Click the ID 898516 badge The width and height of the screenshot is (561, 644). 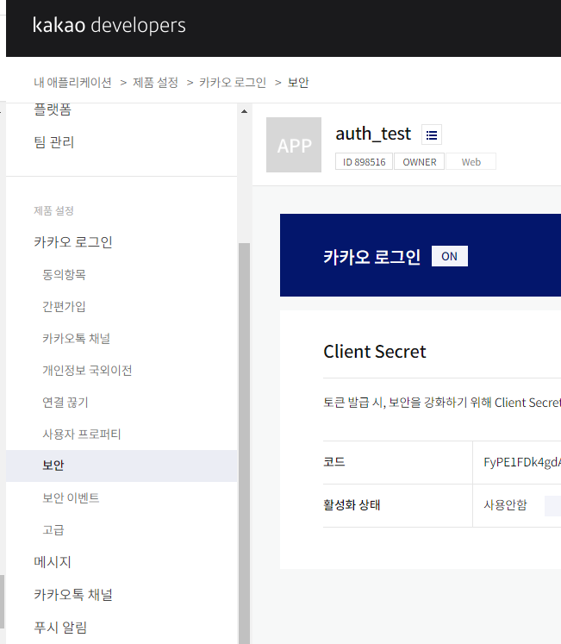364,162
